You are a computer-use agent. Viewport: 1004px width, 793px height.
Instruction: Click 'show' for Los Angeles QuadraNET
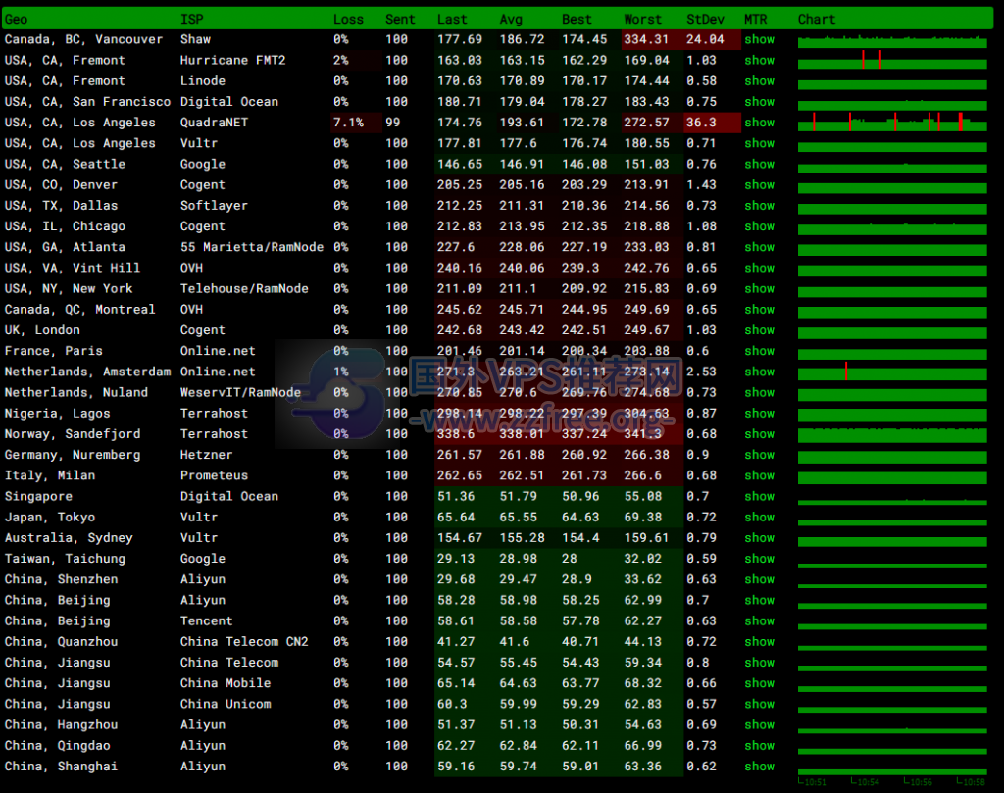pos(760,123)
